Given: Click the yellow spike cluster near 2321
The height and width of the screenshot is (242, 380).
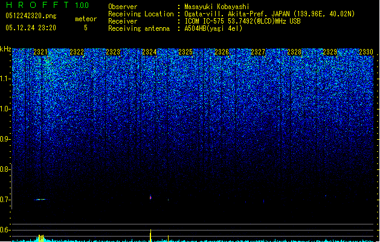Looking at the screenshot, I should click(41, 238).
